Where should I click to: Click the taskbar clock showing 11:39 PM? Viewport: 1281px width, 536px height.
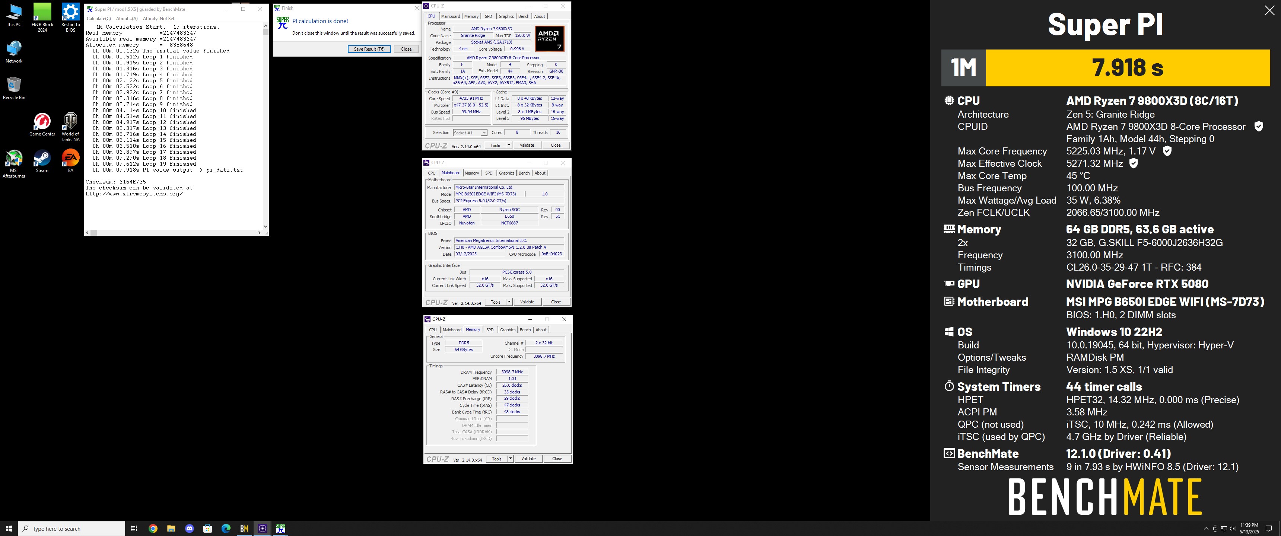(x=1249, y=529)
